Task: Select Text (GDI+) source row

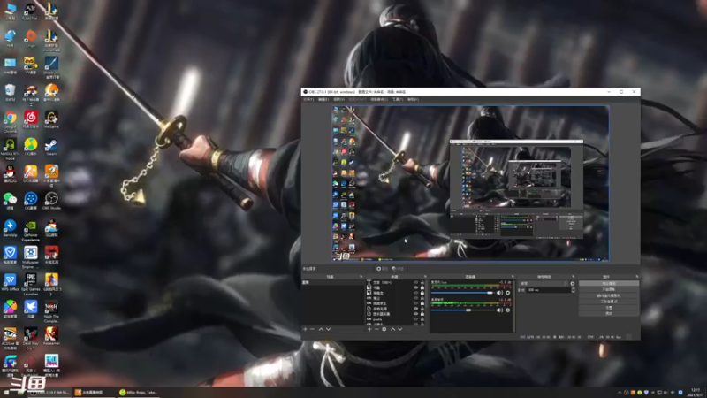Action: 396,282
